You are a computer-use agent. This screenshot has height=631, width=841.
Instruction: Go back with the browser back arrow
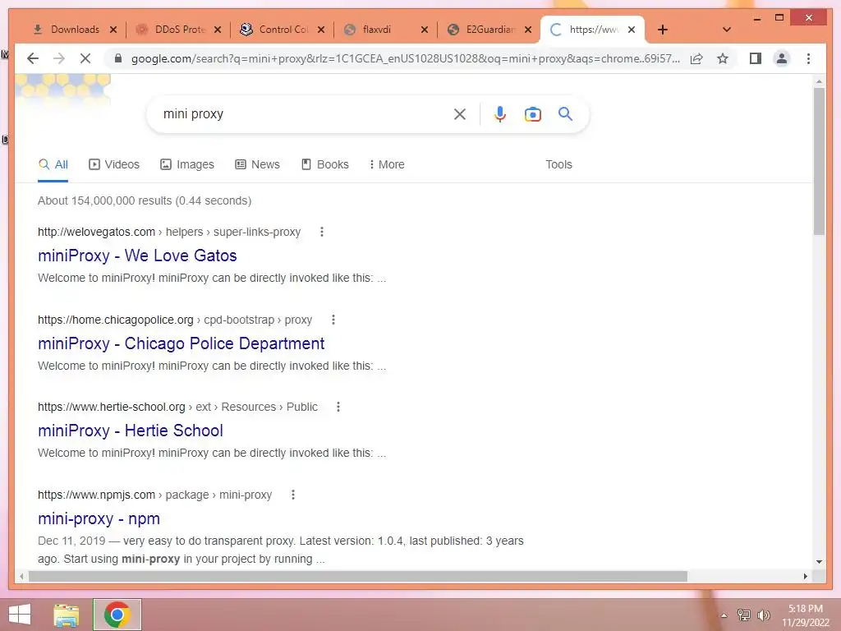[x=33, y=58]
